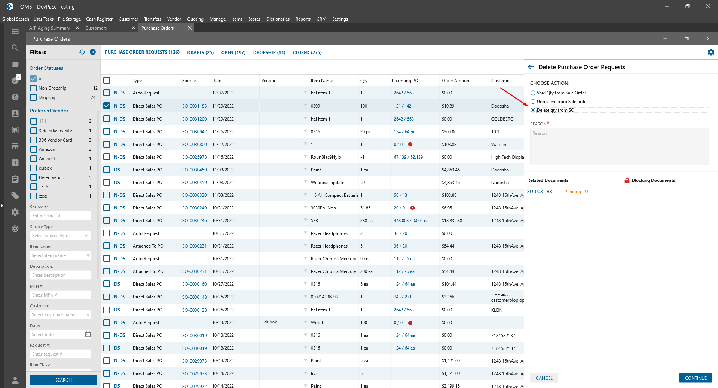Click the refresh filters icon
Screen dimensions: 718x388
82,52
